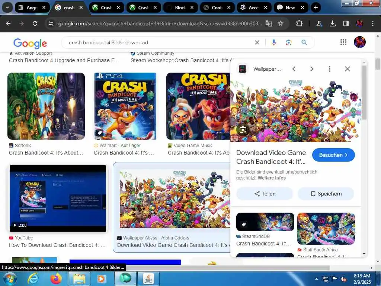
Task: Switch to the Cont browser tab
Action: click(x=217, y=7)
